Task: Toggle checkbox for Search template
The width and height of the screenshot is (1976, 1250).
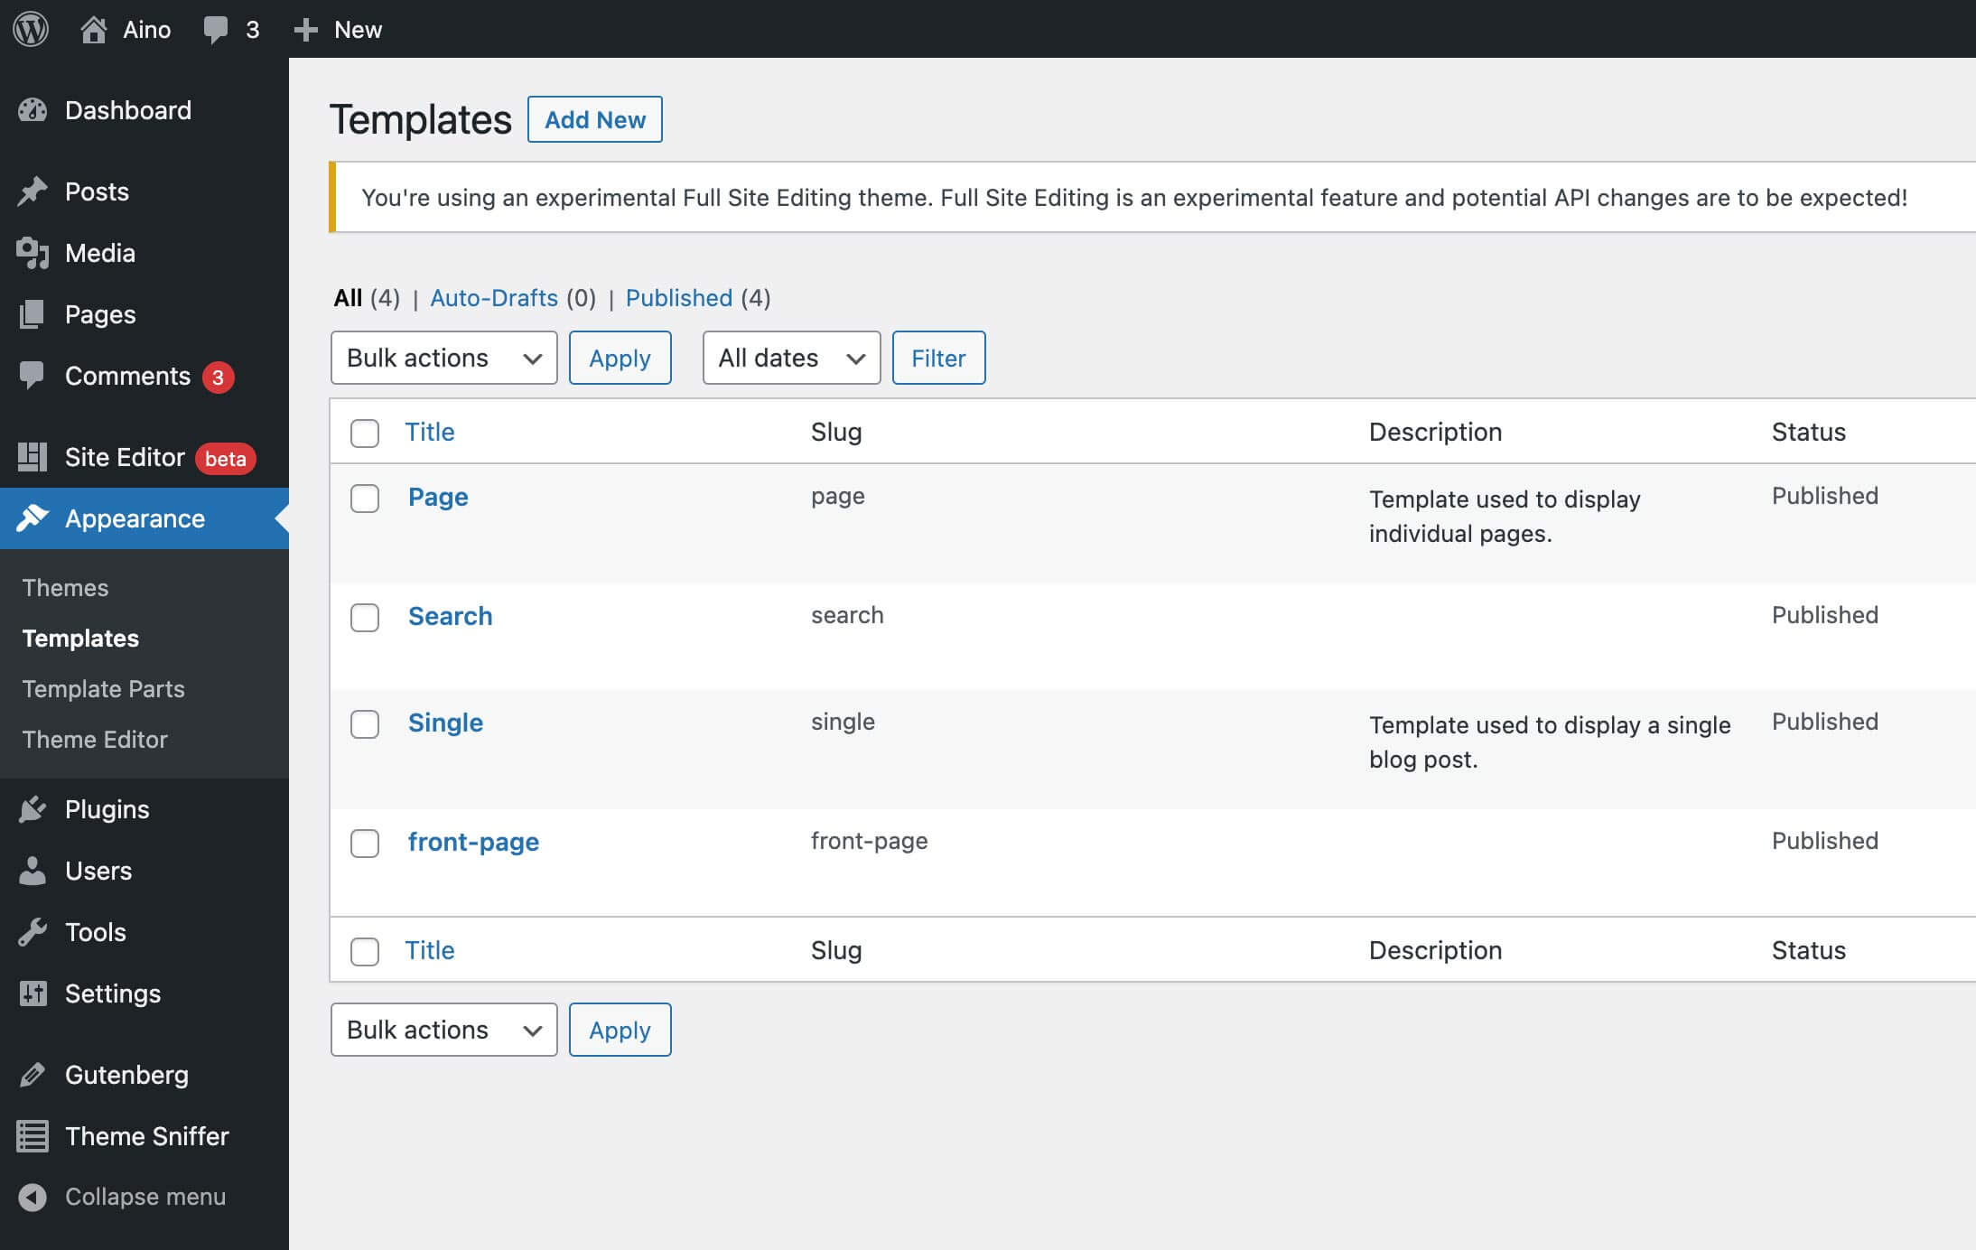Action: 364,616
